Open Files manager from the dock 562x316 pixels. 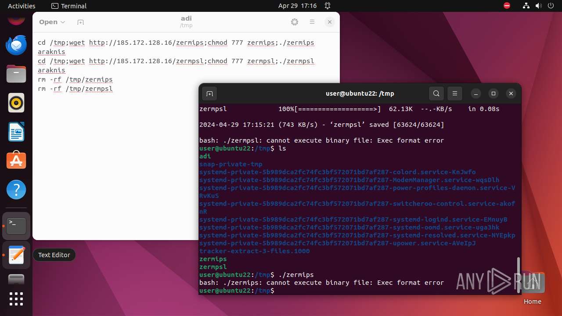[16, 74]
